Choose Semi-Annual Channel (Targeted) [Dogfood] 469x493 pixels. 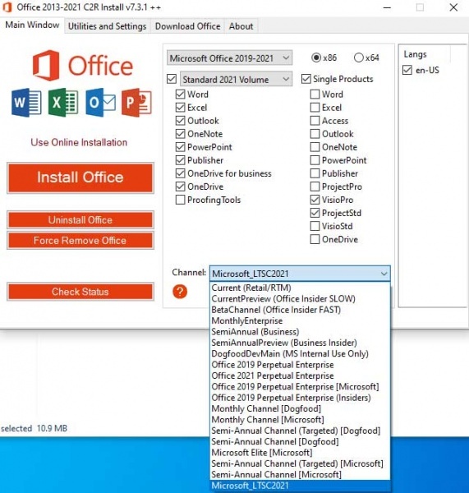[x=300, y=431]
